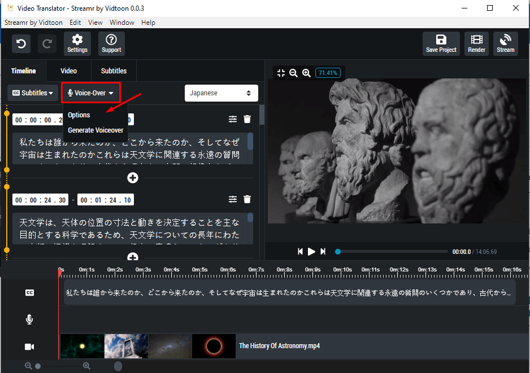Switch to the Video tab
The image size is (530, 373).
click(68, 71)
